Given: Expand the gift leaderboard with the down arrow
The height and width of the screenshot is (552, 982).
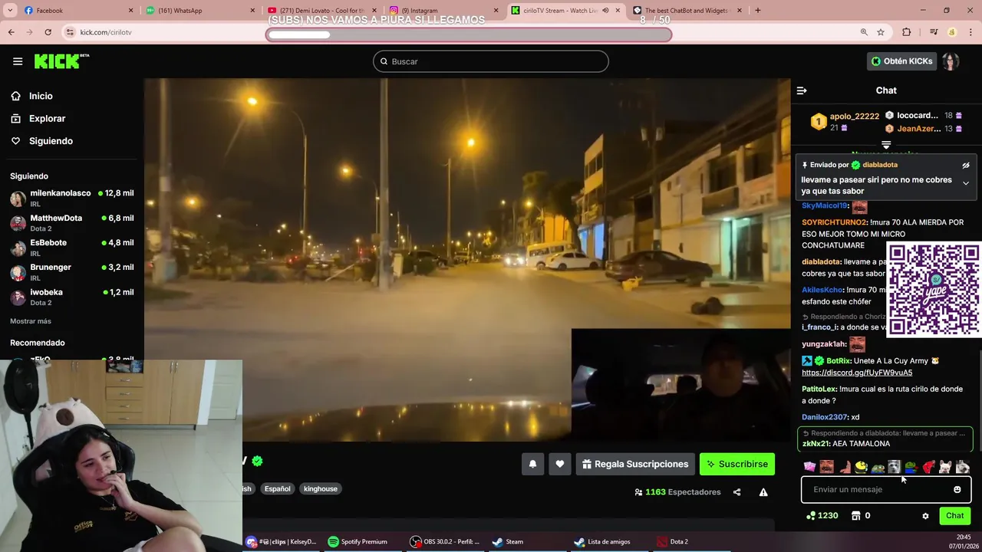Looking at the screenshot, I should (x=886, y=144).
